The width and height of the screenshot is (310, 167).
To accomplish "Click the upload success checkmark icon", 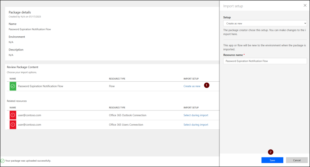I will point(2,161).
